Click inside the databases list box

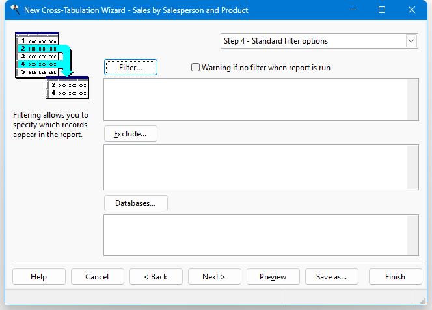256,235
